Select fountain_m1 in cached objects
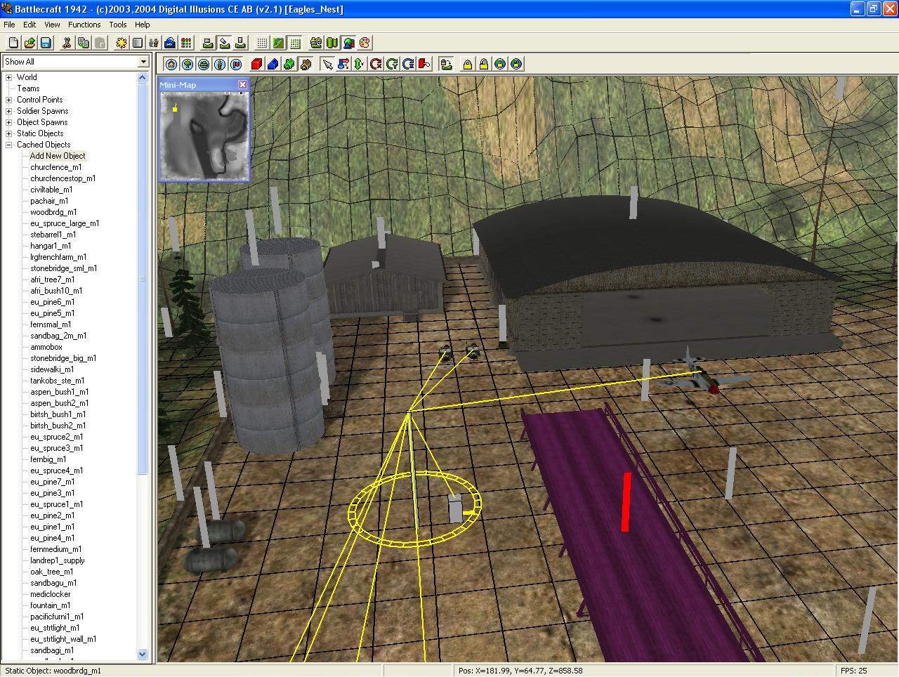 tap(50, 605)
